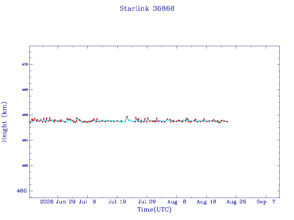
Task: Click the 462 height axis label
Action: [x=25, y=166]
